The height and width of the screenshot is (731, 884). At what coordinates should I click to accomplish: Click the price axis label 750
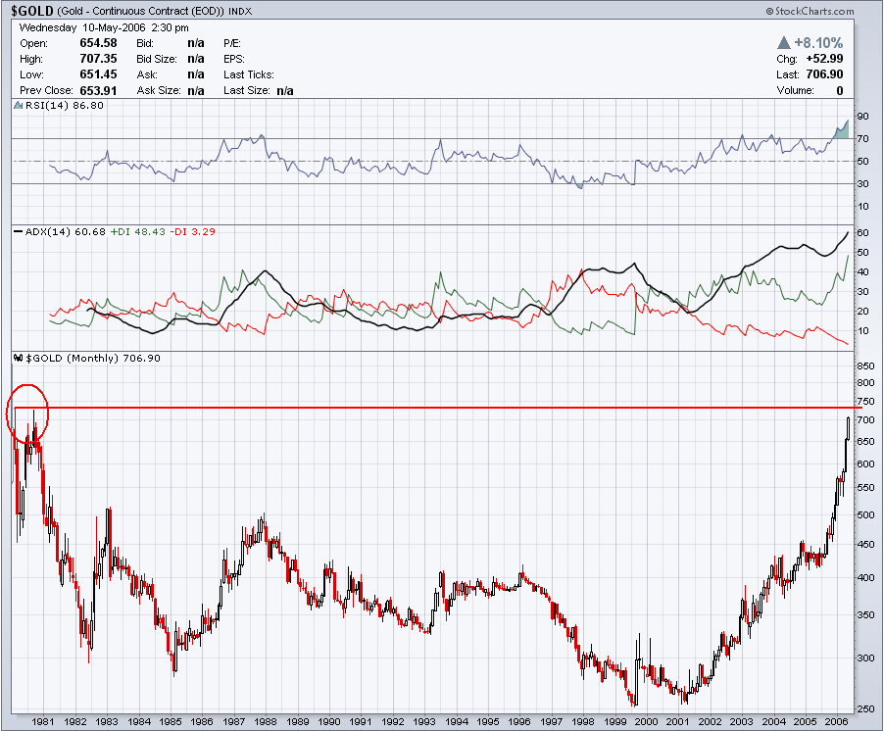coord(865,402)
